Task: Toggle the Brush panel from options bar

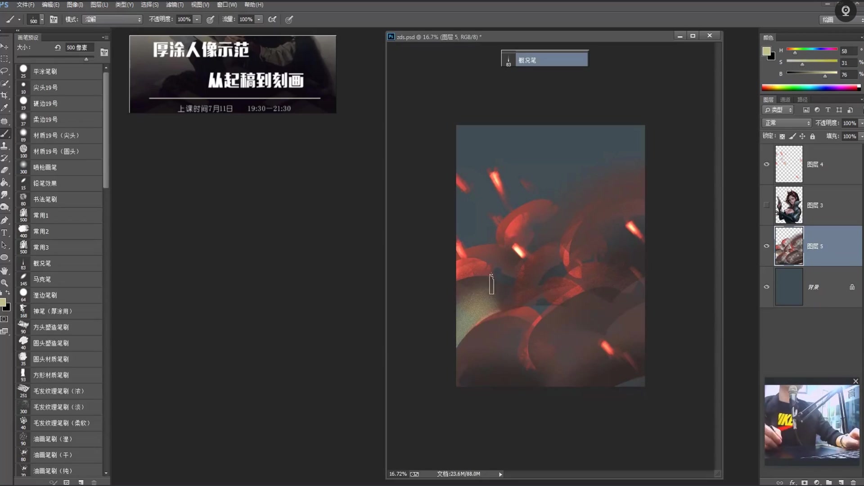Action: [x=54, y=19]
